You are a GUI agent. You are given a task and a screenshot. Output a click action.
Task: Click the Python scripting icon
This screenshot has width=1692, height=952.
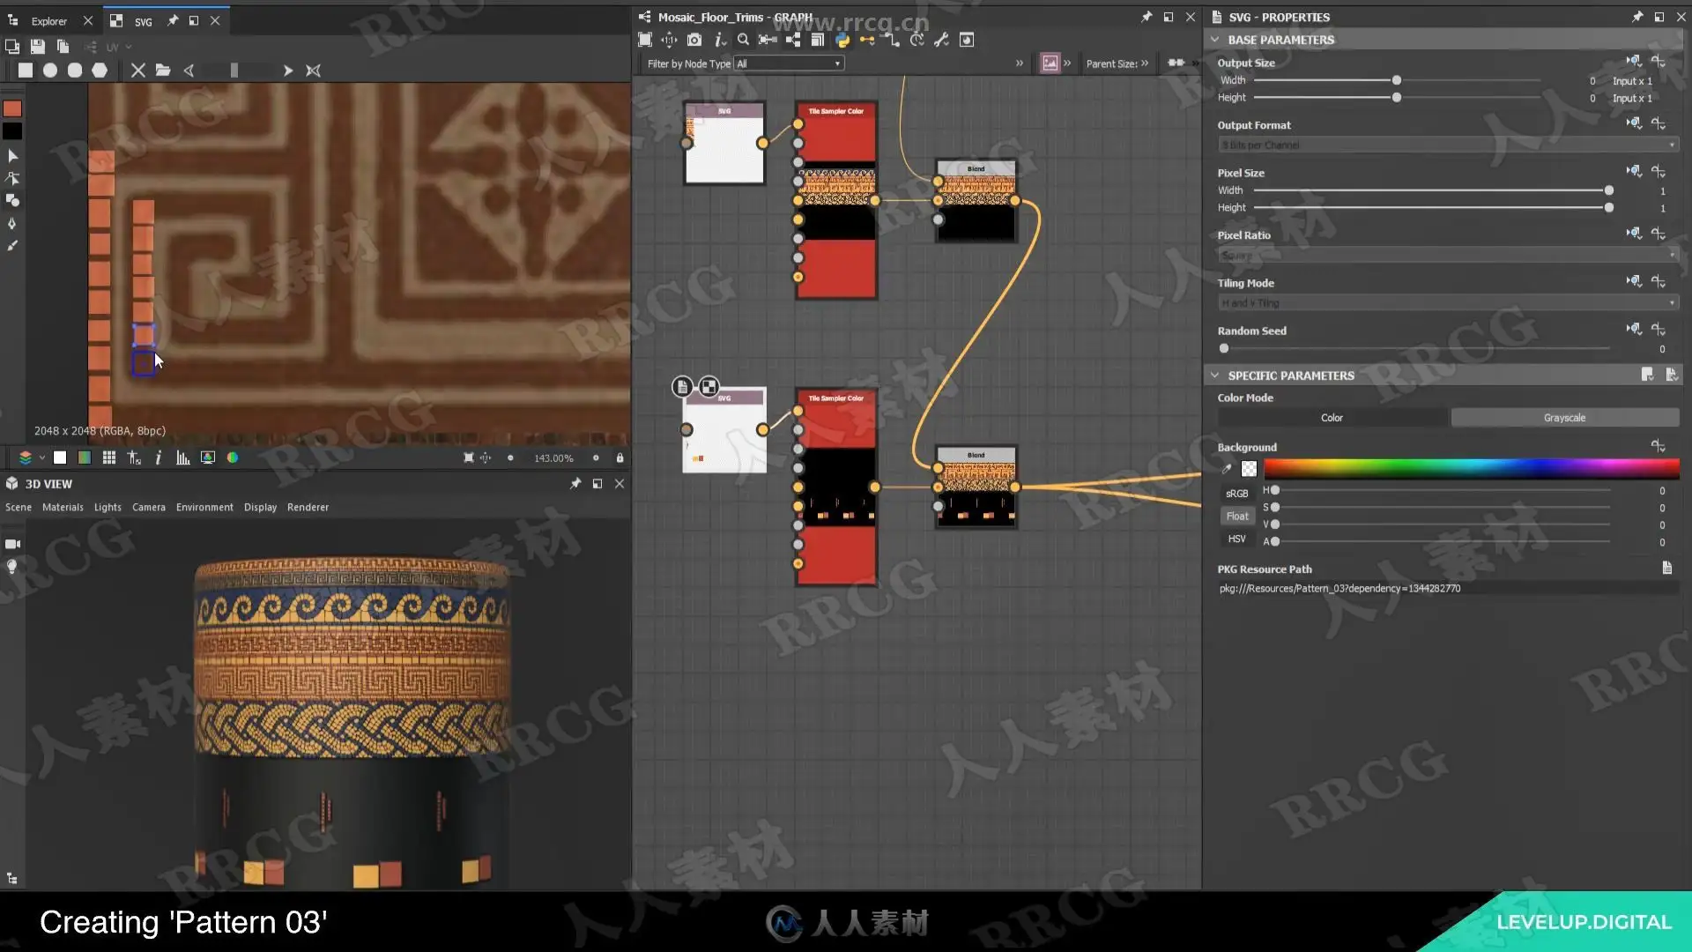(x=842, y=40)
